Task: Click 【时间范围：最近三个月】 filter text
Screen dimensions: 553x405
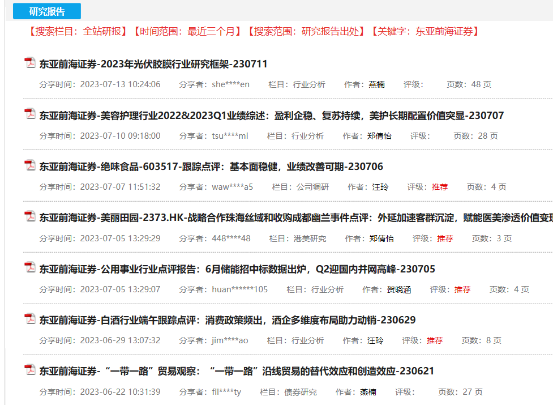Action: point(187,31)
